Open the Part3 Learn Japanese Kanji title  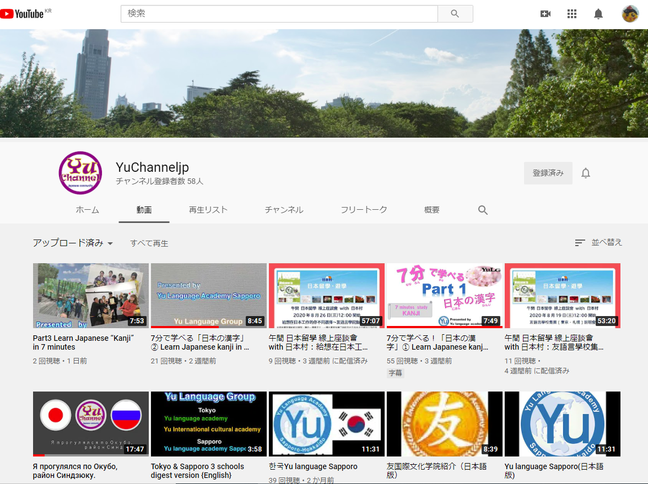click(x=83, y=342)
